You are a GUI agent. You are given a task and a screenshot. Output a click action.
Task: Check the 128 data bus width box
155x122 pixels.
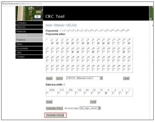tap(76, 93)
